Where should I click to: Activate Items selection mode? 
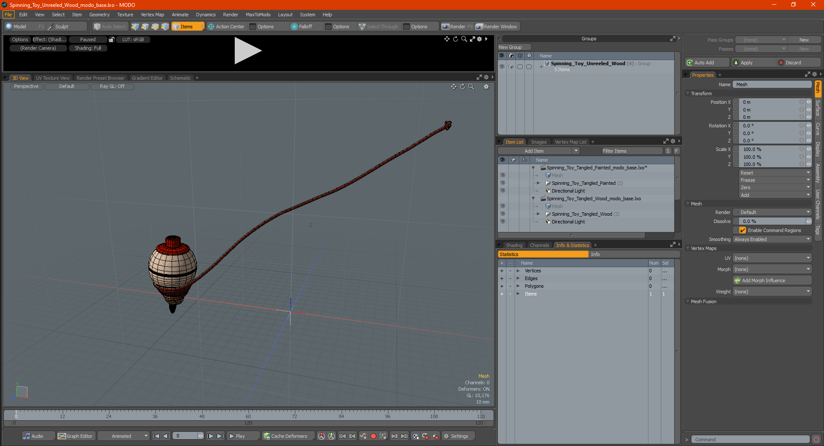(x=188, y=27)
